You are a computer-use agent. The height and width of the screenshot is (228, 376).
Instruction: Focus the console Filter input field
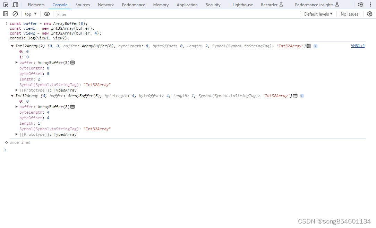(178, 14)
